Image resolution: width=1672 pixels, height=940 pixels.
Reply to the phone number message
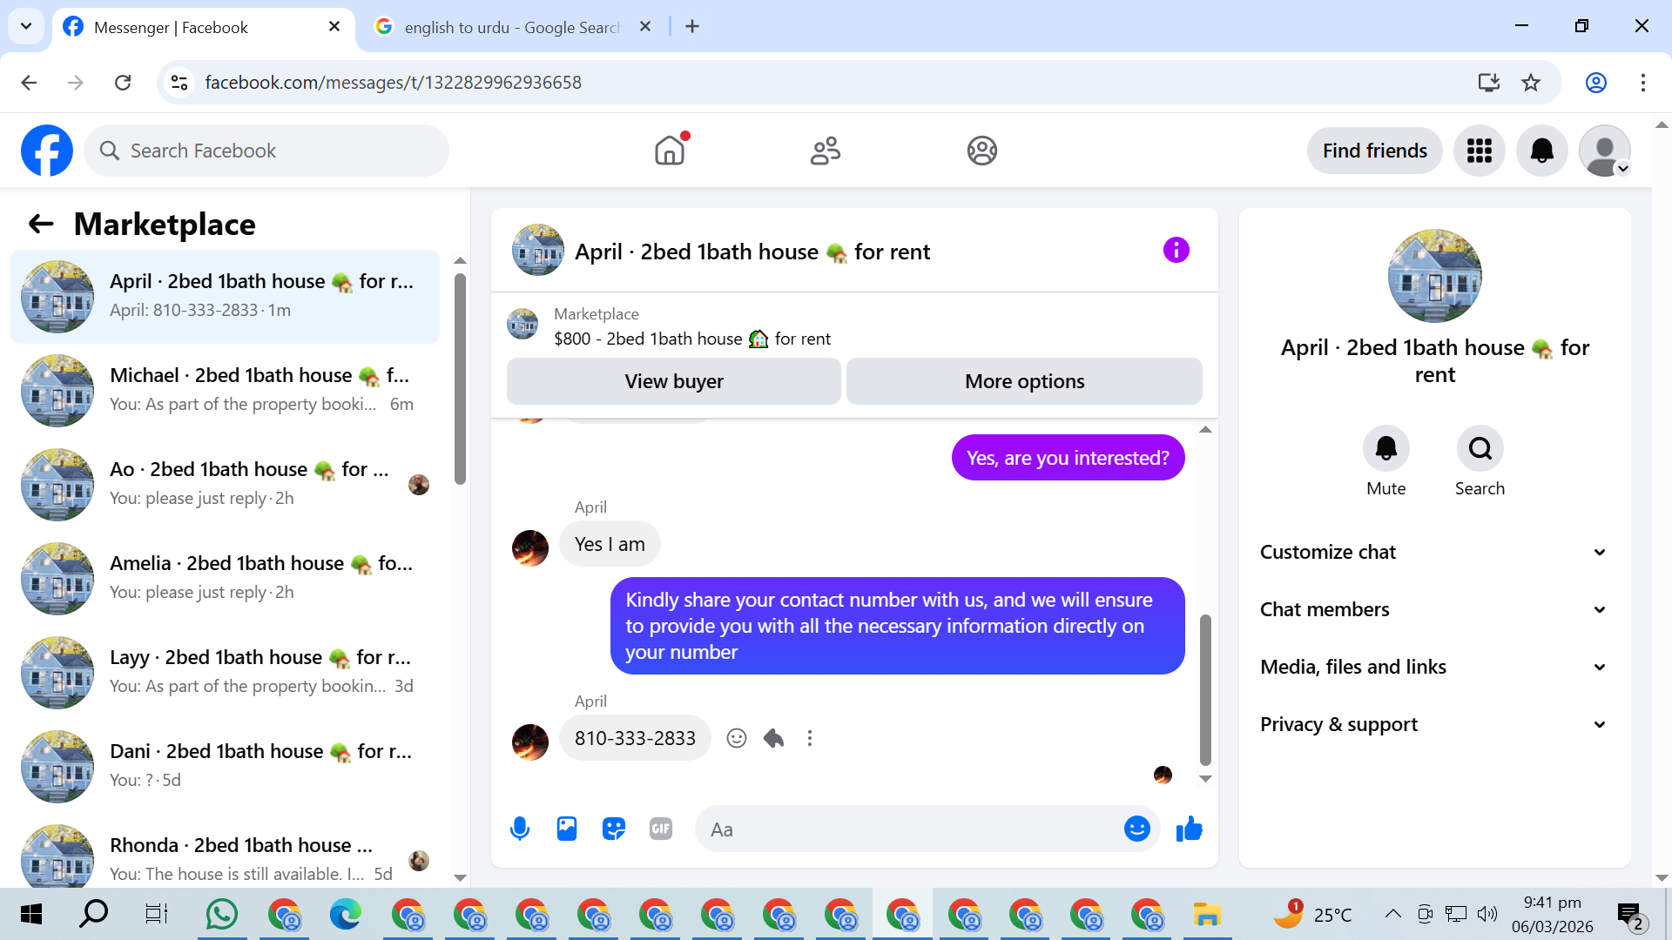773,738
